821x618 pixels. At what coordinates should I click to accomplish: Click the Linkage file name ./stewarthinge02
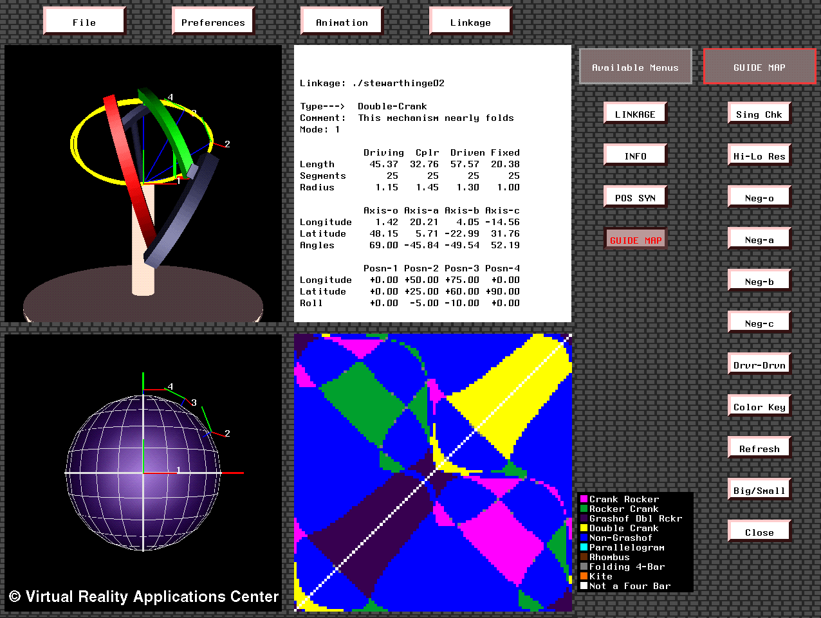[x=398, y=83]
